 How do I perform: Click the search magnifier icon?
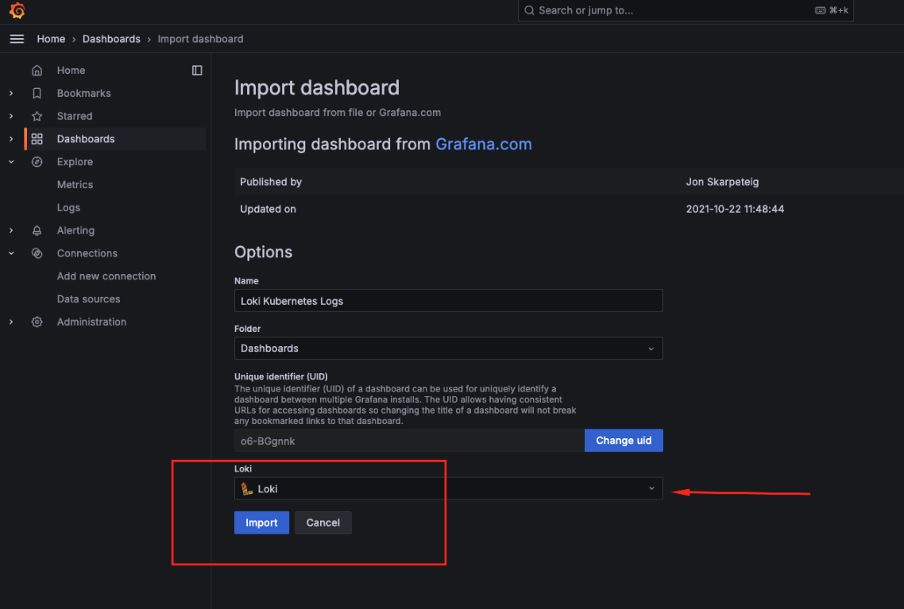coord(529,10)
